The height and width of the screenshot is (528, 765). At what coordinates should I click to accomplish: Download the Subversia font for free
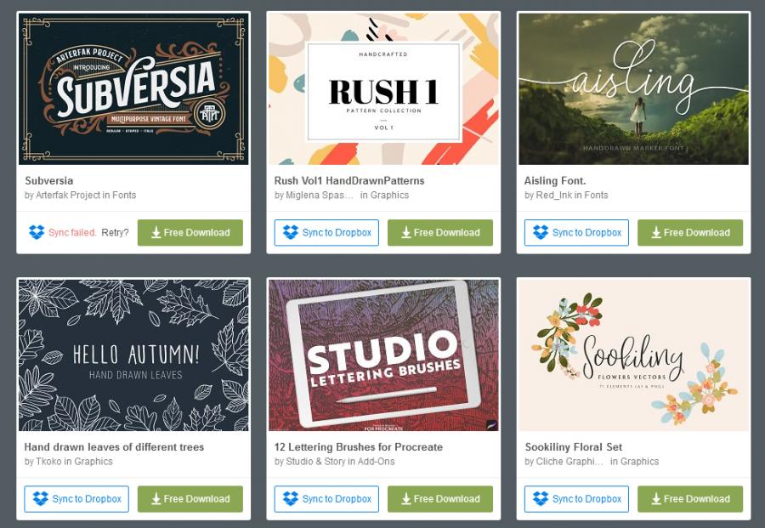[190, 233]
